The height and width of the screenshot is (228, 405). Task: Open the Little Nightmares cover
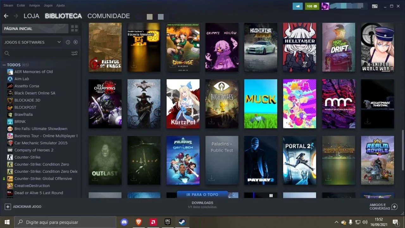222,104
